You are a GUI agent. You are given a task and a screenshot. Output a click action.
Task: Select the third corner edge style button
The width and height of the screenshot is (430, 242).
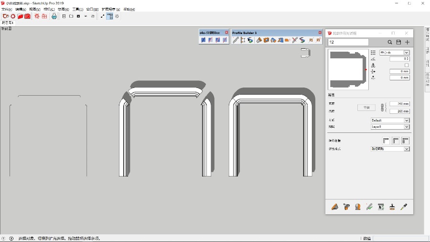coord(405,141)
